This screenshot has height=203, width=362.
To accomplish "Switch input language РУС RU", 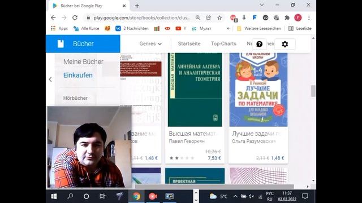I will coord(270,196).
